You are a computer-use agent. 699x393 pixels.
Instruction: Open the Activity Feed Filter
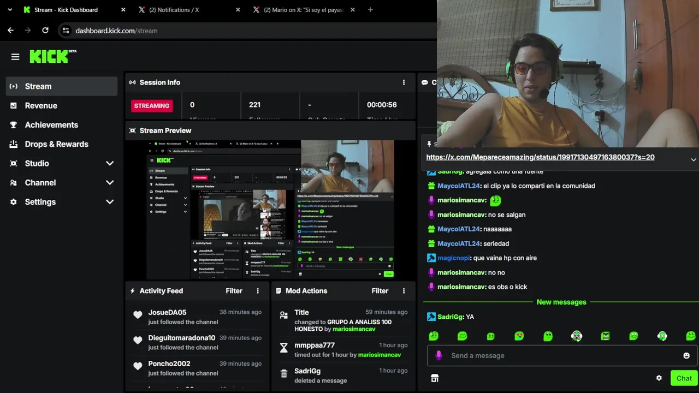click(234, 291)
